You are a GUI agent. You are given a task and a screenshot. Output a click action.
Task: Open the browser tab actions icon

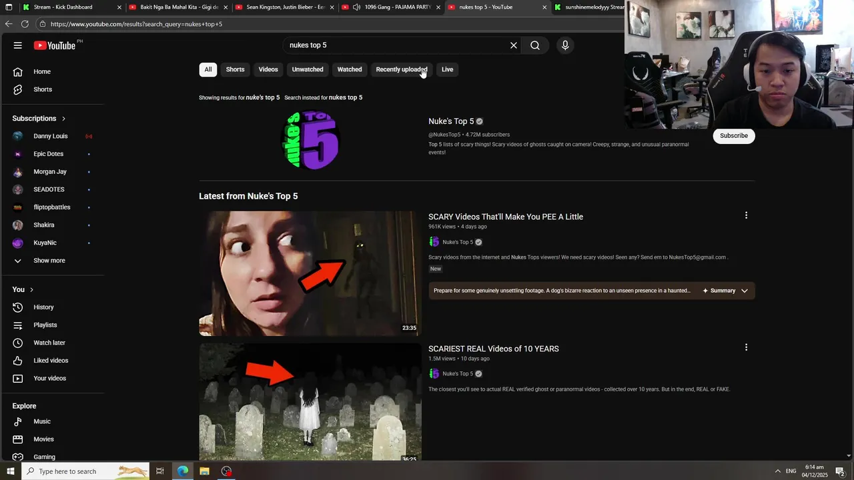coord(9,7)
